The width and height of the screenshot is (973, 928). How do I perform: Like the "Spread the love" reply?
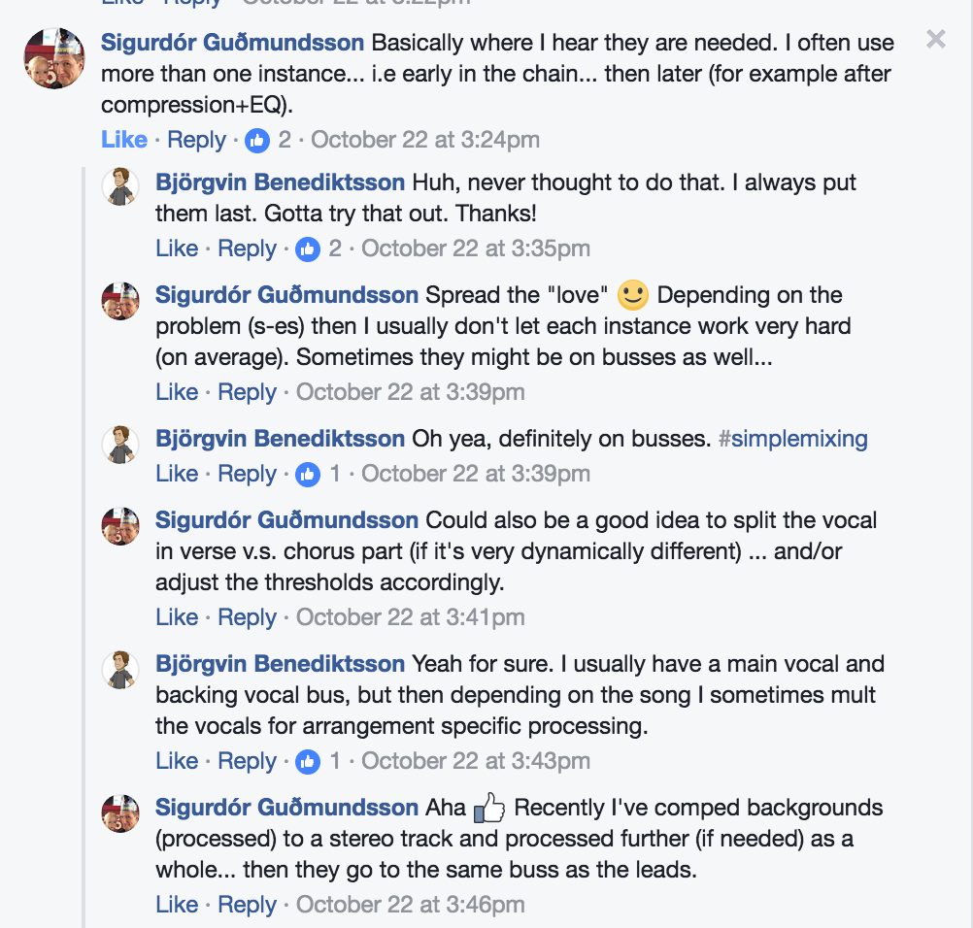click(177, 392)
